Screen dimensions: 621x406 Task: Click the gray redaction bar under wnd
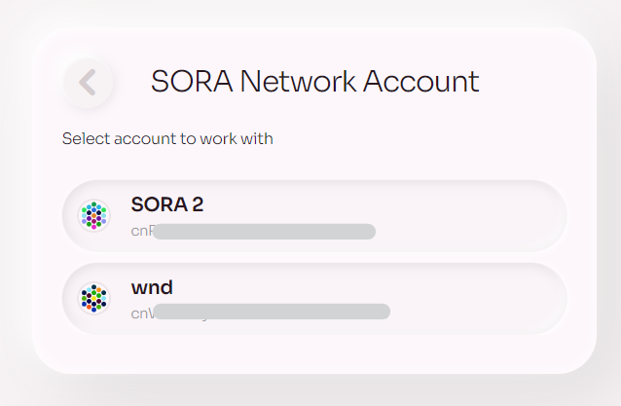(x=272, y=312)
